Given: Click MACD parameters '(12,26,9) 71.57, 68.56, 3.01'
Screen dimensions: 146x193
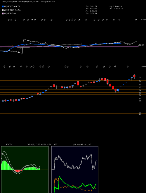Looking at the screenshot, I should click(39, 144).
